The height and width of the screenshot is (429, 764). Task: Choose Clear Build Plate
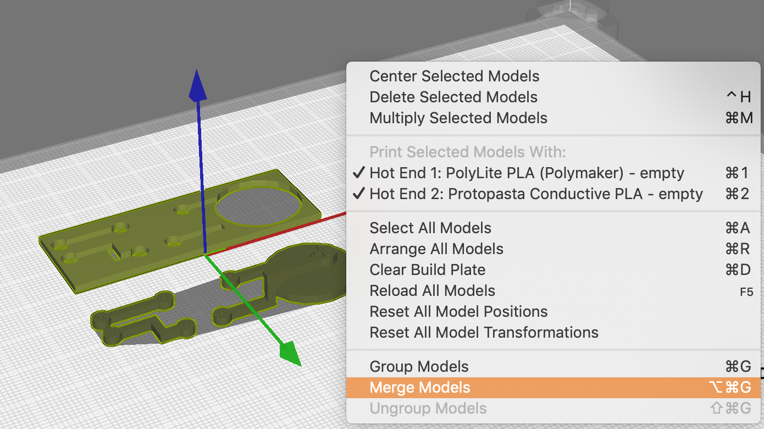point(428,269)
